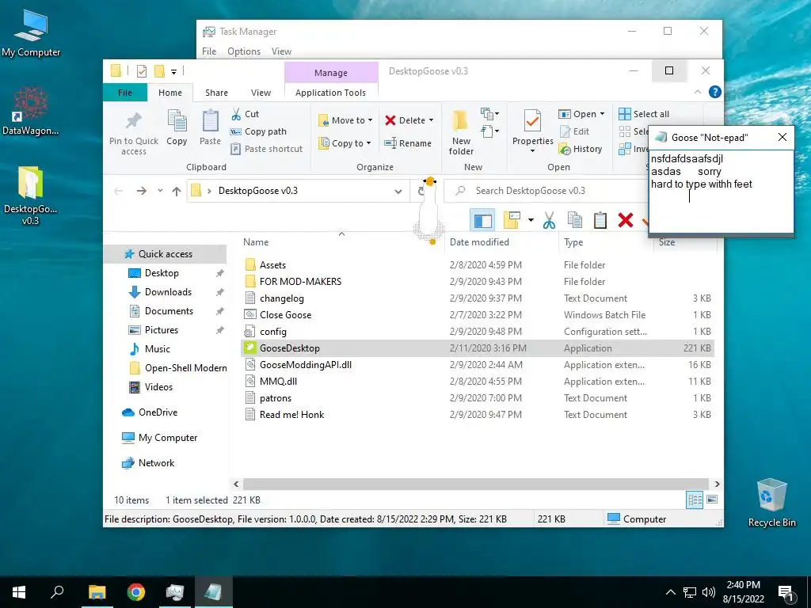811x608 pixels.
Task: Switch to the Details view in the status bar
Action: [x=695, y=500]
